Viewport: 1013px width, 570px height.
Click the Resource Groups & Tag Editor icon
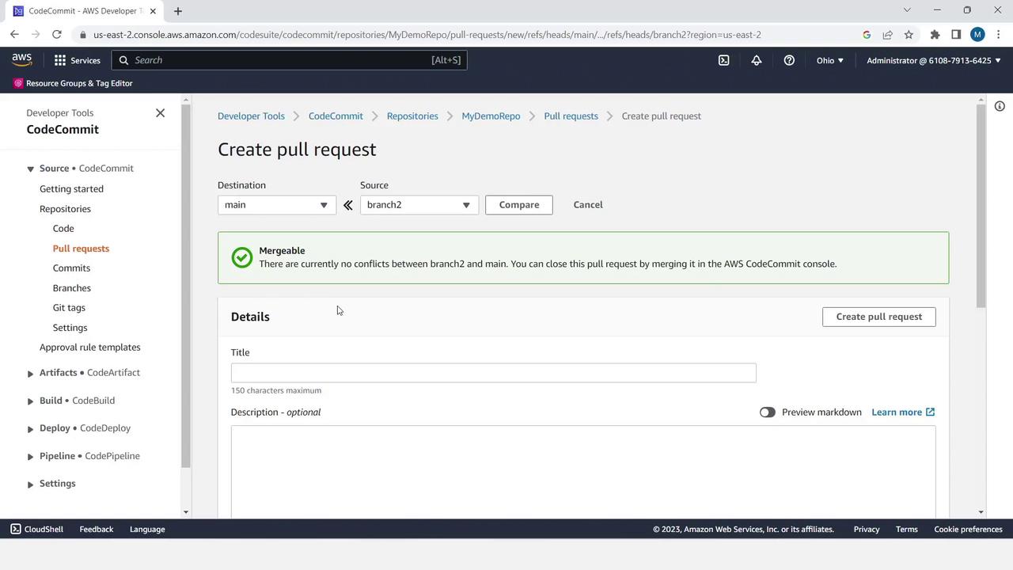18,83
